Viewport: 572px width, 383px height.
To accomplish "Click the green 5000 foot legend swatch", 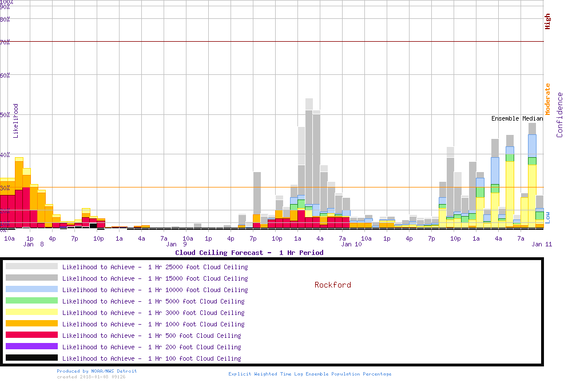I will coord(31,301).
